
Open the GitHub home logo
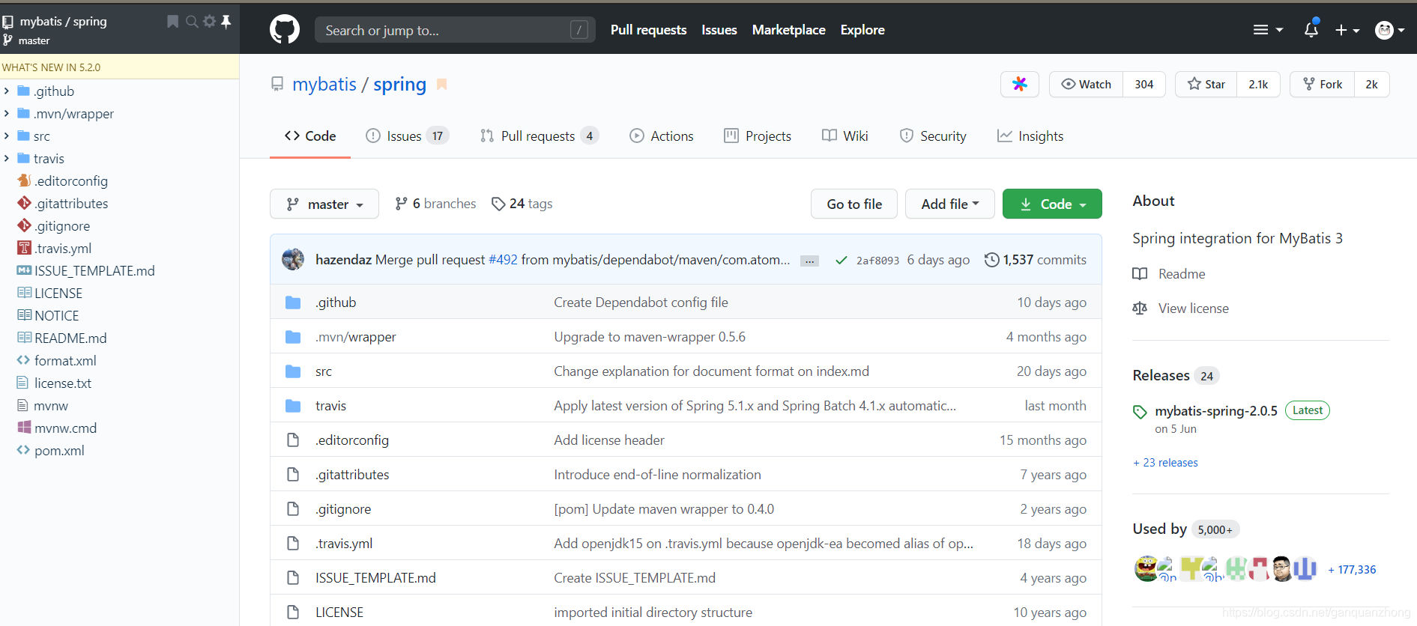pos(285,30)
